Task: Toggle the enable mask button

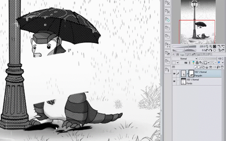Action: 205,63
